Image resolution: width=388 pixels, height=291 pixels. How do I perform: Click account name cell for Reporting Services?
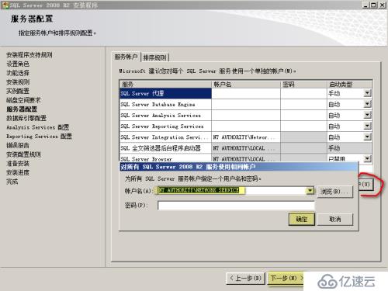(x=246, y=126)
